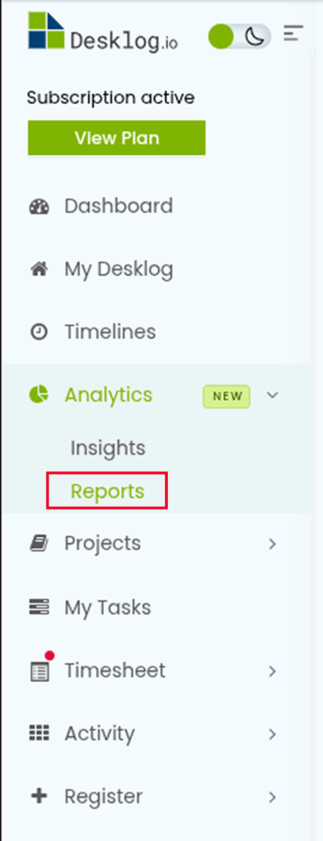The image size is (323, 841).
Task: Click the Dashboard gauge icon
Action: pos(39,206)
